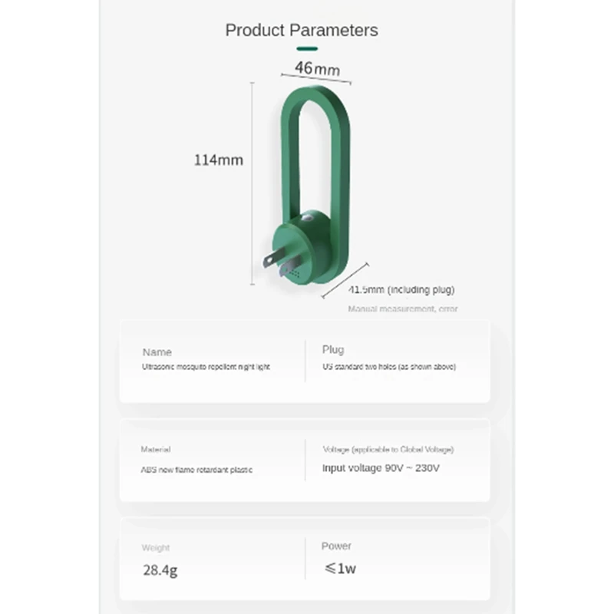Click the Material field label
Viewport: 614px width, 614px height.
tap(156, 449)
